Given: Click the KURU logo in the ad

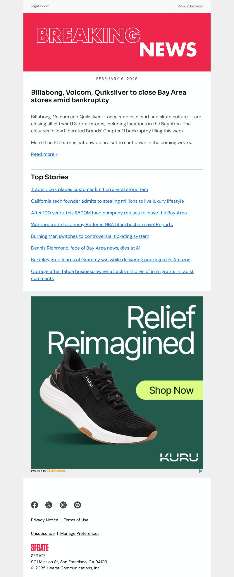Looking at the screenshot, I should 179,457.
